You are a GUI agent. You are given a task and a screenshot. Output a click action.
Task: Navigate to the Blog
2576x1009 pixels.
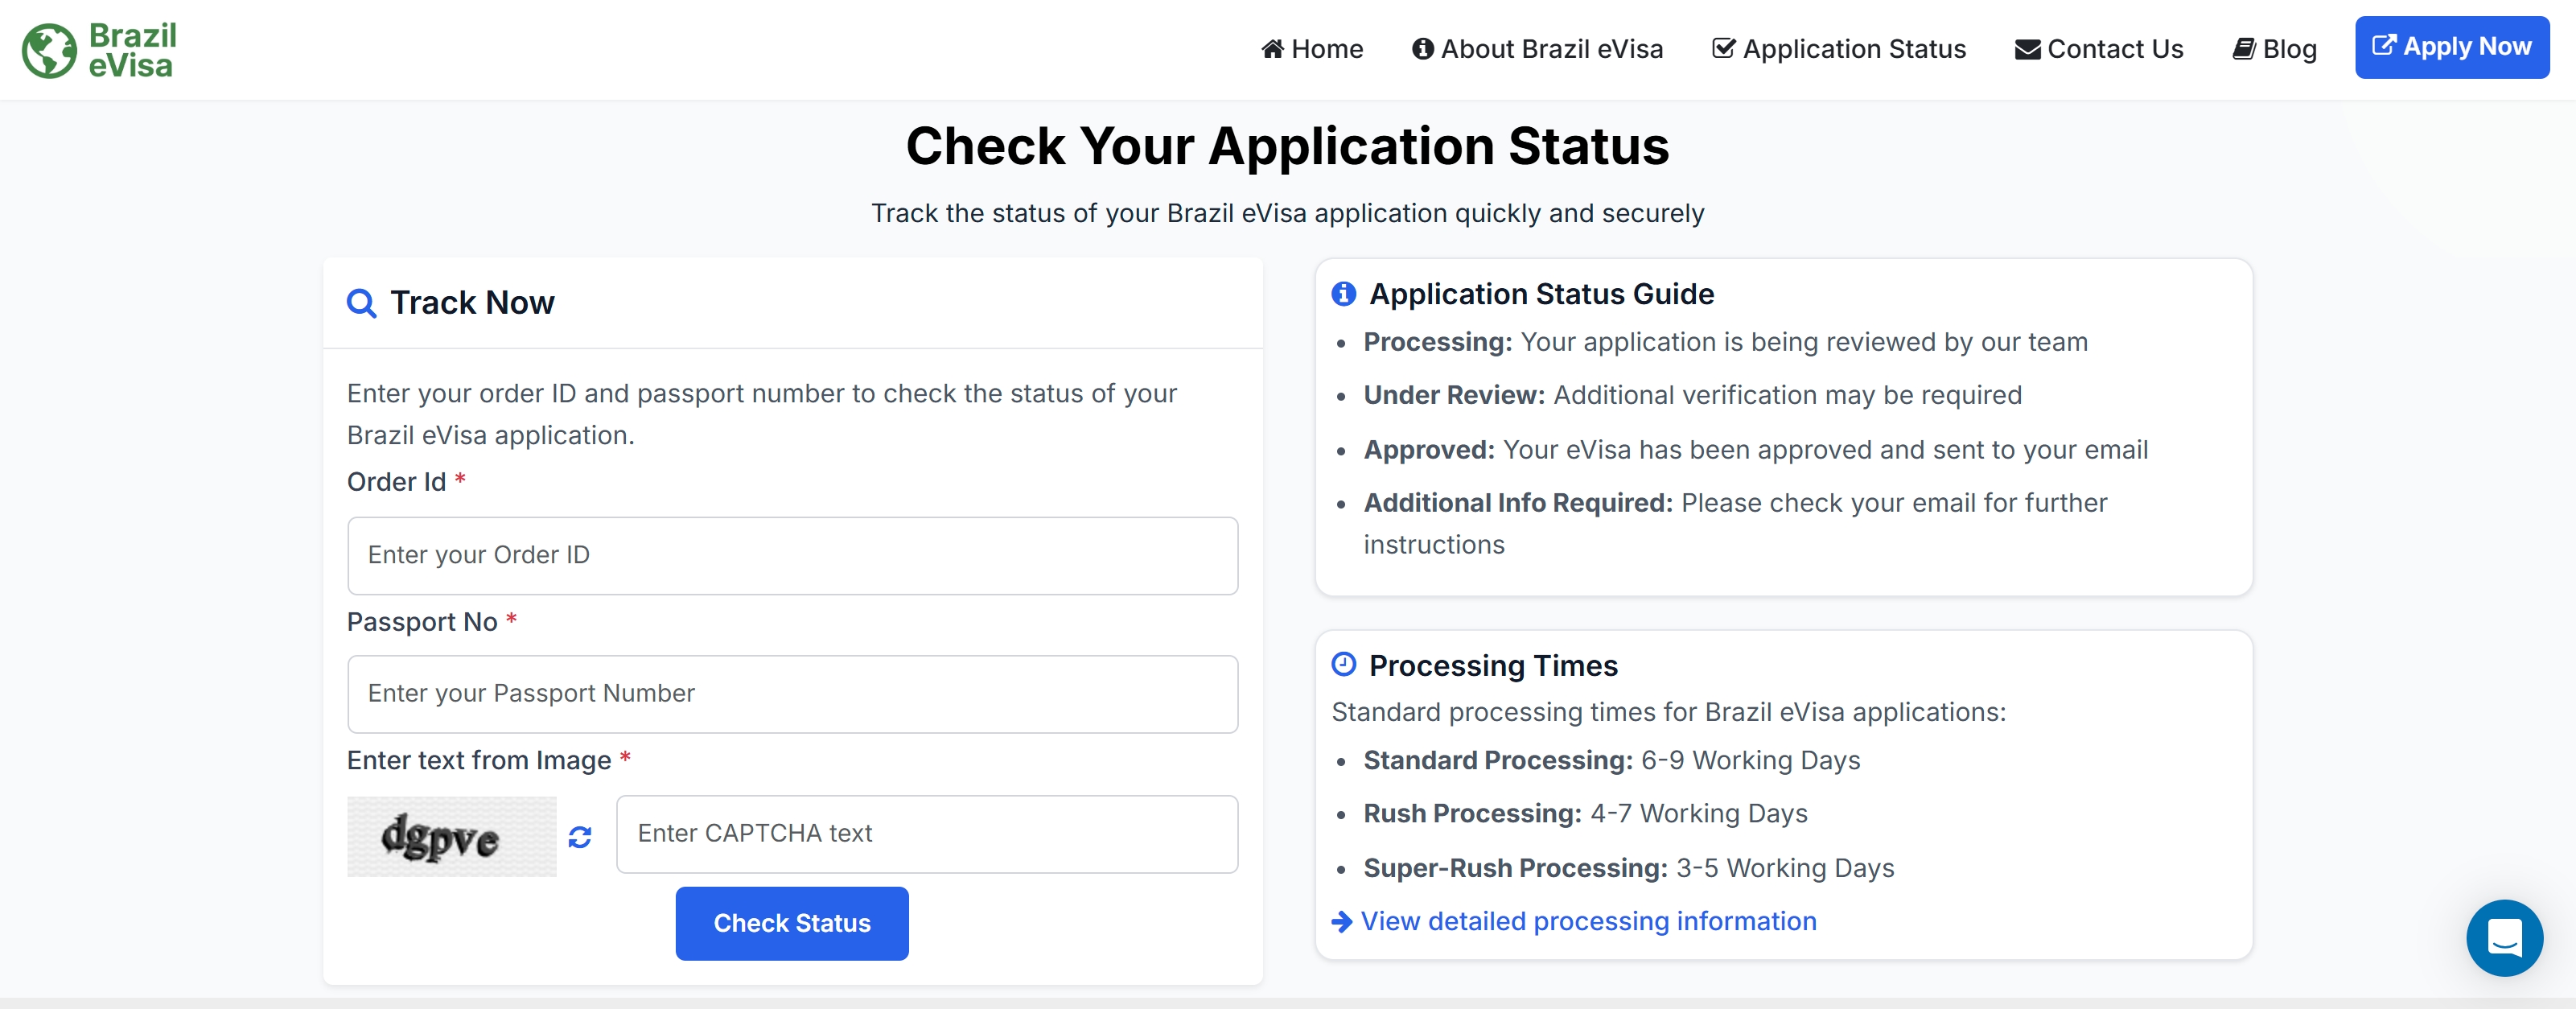pos(2288,49)
